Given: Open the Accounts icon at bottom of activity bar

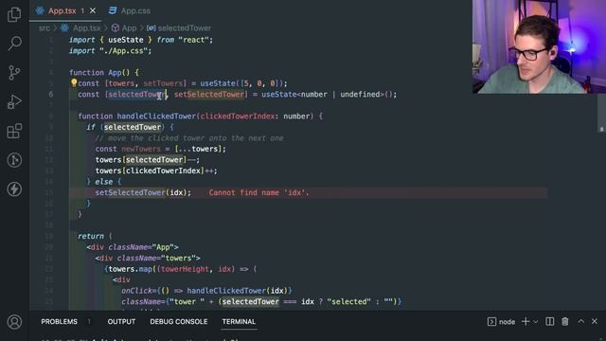Looking at the screenshot, I should (x=14, y=322).
